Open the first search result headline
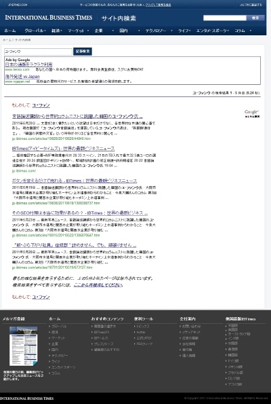This screenshot has width=271, height=404. pyautogui.click(x=77, y=116)
